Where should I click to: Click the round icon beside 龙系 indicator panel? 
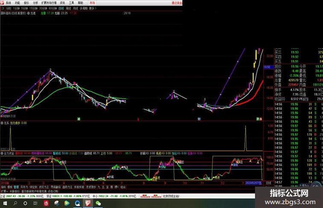(2, 123)
